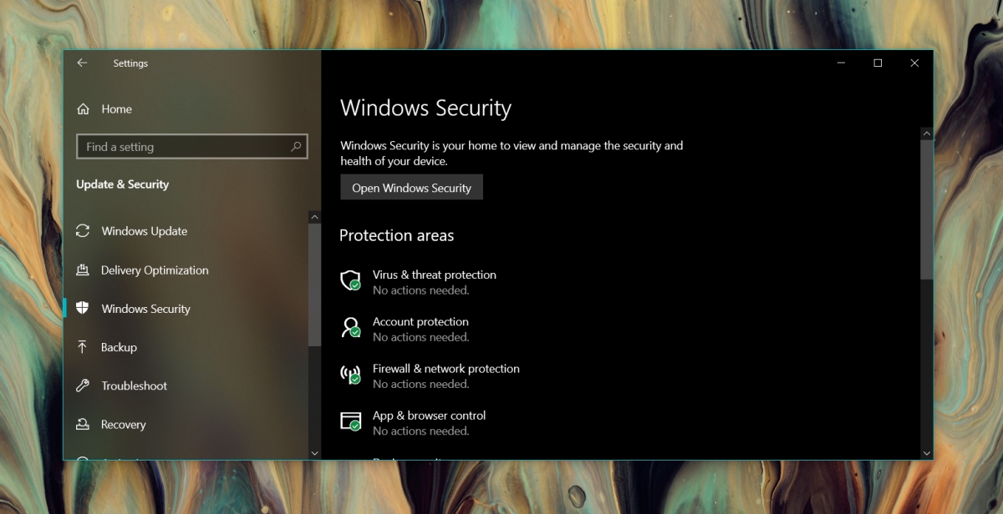
Task: Click main pane scrollbar up arrow
Action: tap(926, 133)
